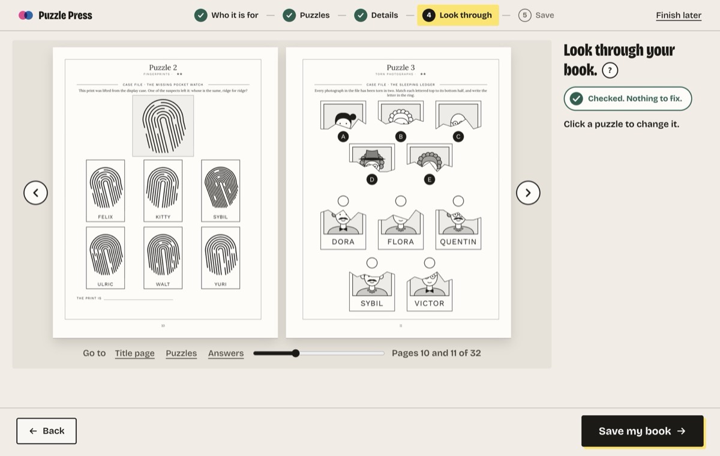
Task: Select the WALT fingerprint card
Action: pyautogui.click(x=163, y=258)
